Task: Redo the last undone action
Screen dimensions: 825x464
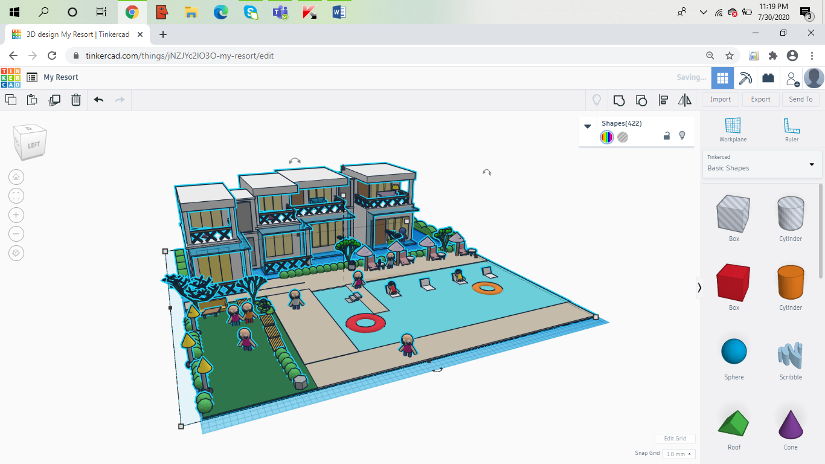Action: (120, 100)
